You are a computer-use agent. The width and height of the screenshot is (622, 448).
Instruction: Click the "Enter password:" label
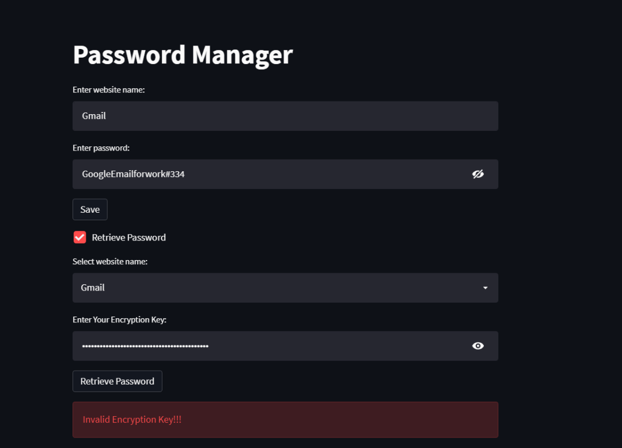tap(101, 148)
